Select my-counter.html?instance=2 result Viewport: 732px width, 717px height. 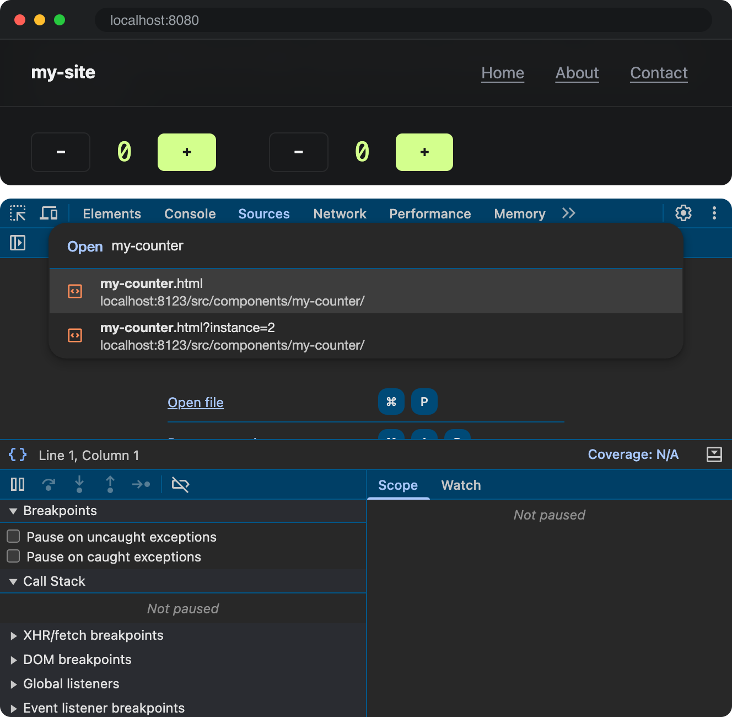[366, 336]
